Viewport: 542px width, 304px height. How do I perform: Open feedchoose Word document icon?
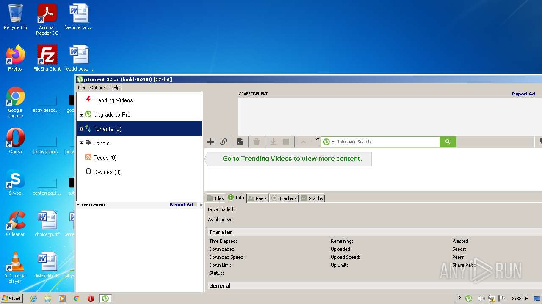coord(79,58)
